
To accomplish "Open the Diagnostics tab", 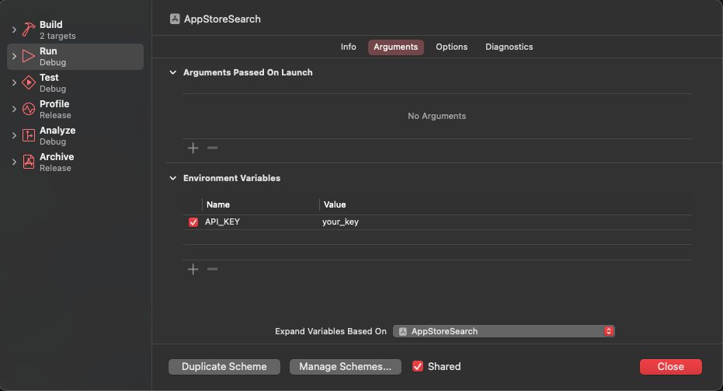I will pos(509,47).
